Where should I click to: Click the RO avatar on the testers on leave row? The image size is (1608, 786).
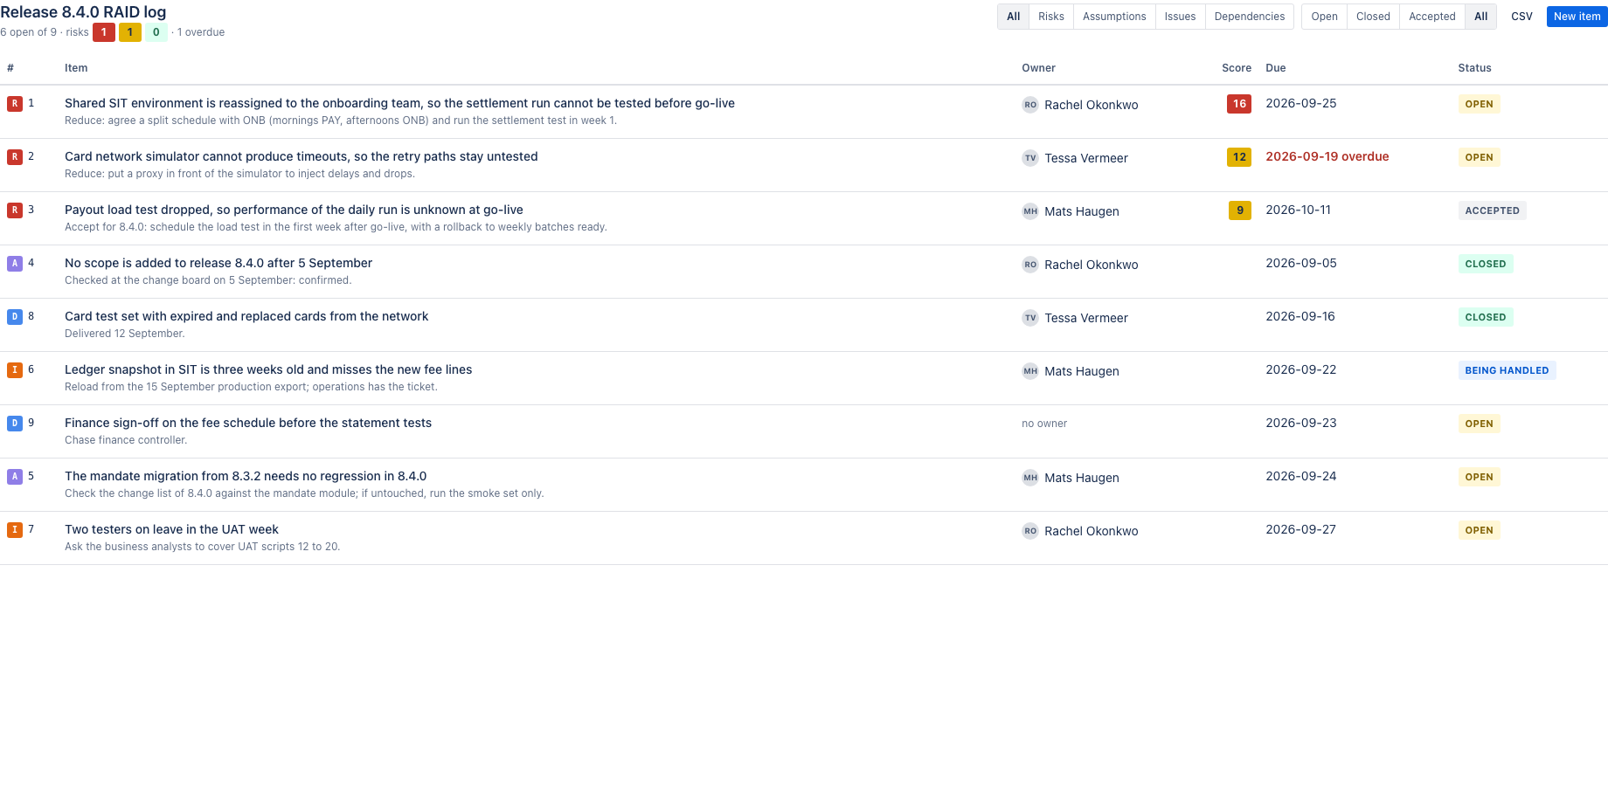click(1030, 531)
